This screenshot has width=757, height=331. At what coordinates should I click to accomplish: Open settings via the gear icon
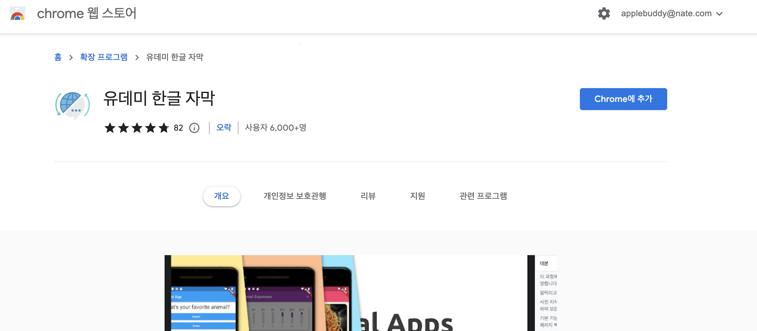[x=604, y=14]
